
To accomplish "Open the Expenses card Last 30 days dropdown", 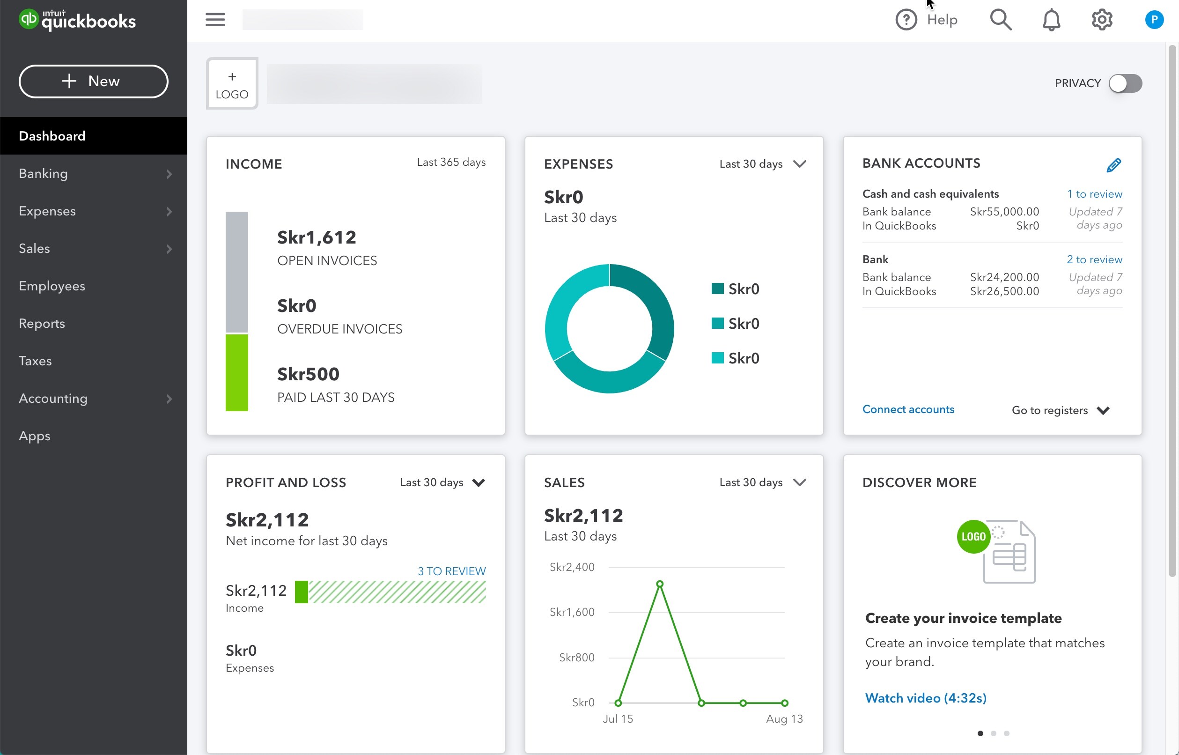I will [x=762, y=164].
